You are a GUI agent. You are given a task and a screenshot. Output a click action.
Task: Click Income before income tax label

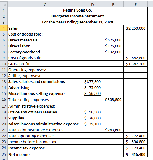coord(45,142)
